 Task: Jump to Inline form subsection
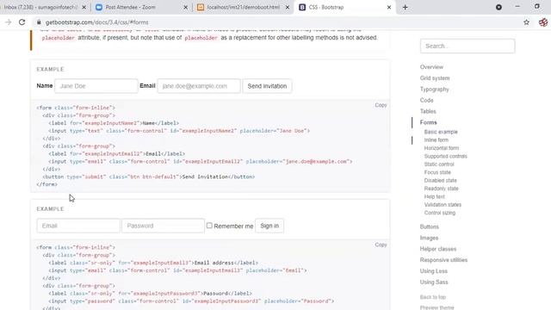tap(436, 139)
